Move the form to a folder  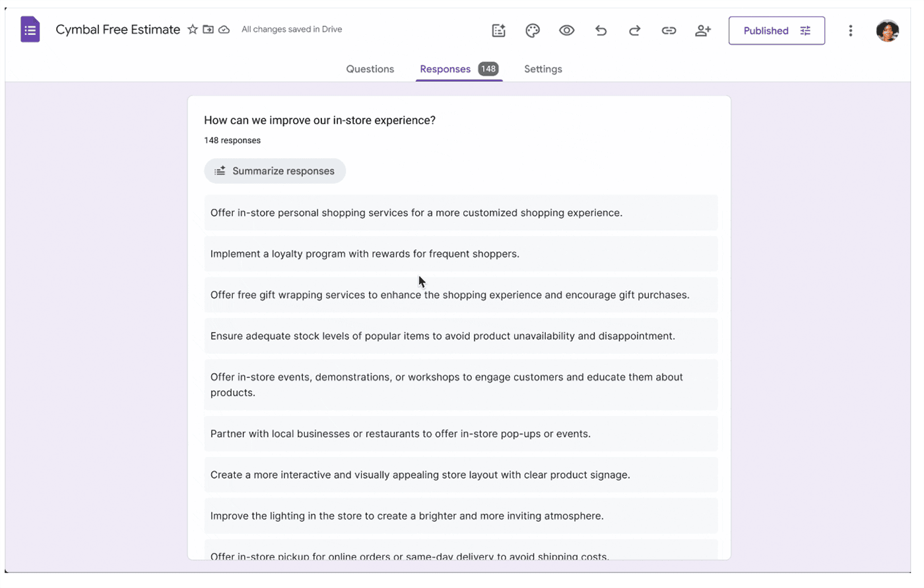click(209, 30)
